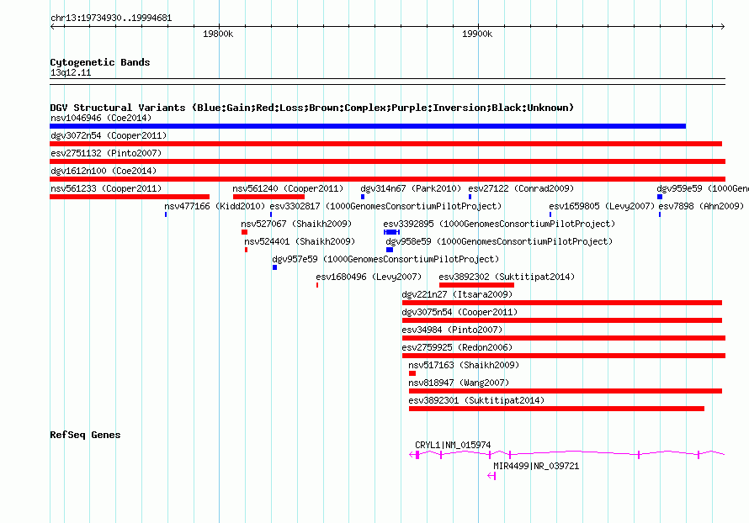The width and height of the screenshot is (749, 523).
Task: Click thin blue marker under esv1659805
Action: pyautogui.click(x=550, y=214)
